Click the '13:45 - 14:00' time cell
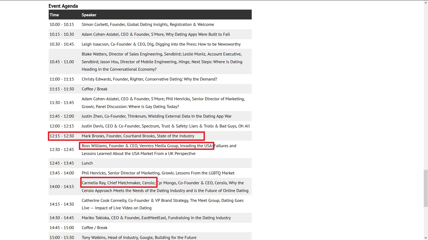Screen dimensions: 428x240 point(62,173)
